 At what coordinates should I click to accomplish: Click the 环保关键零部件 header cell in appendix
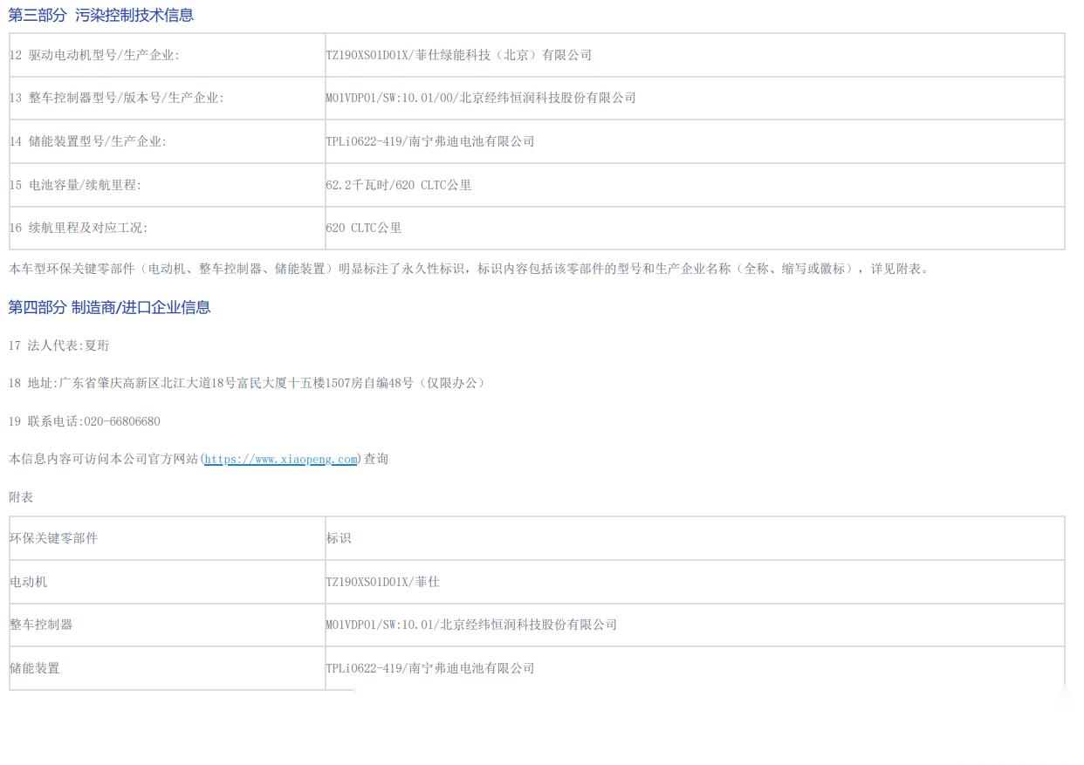point(53,538)
